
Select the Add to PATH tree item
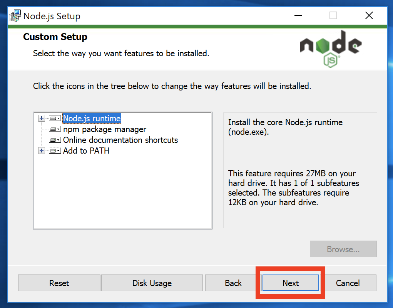coord(86,151)
